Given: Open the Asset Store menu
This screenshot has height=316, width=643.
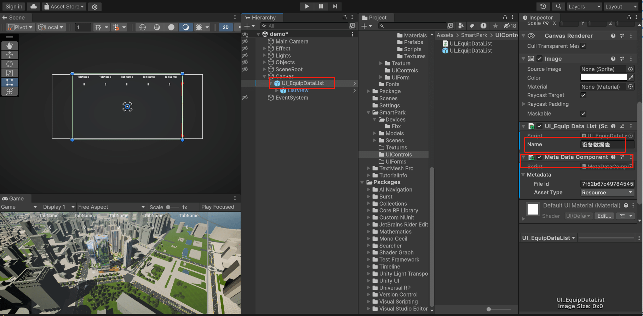Looking at the screenshot, I should coord(64,6).
